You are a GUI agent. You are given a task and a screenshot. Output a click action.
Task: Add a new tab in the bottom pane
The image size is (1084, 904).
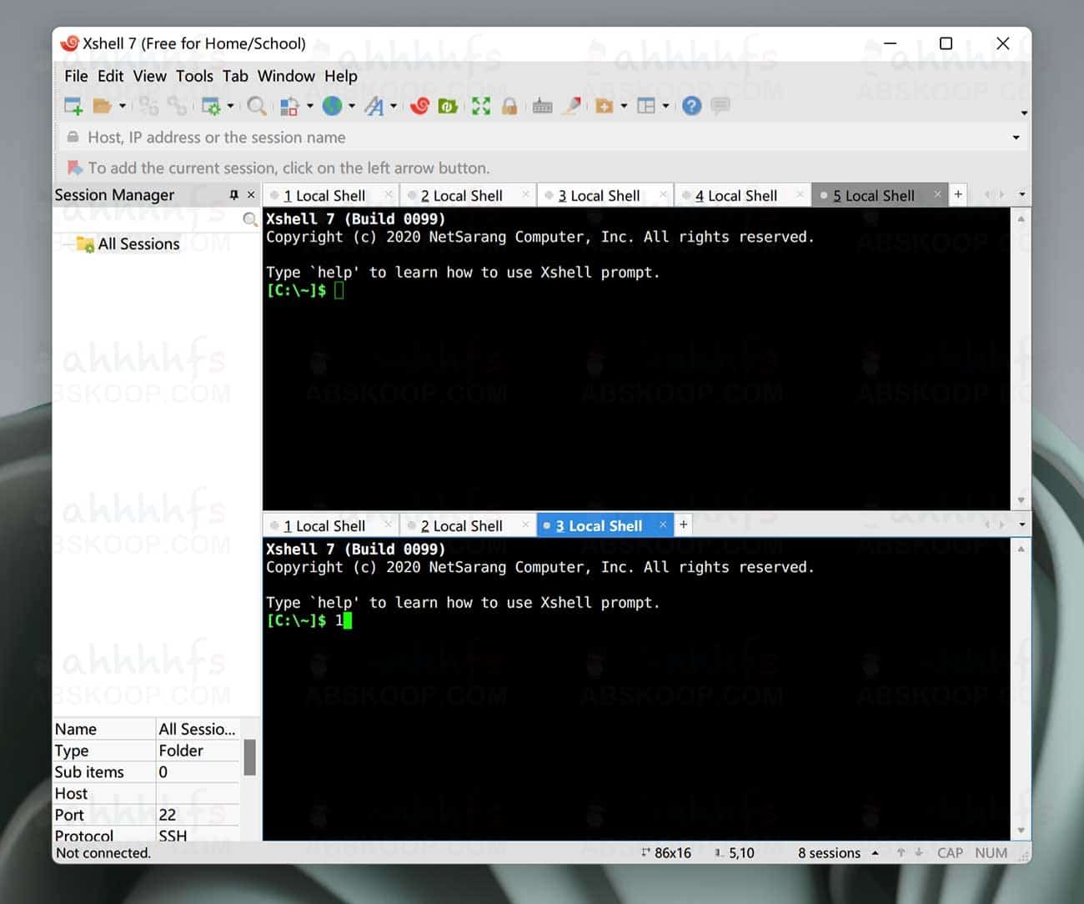coord(683,525)
